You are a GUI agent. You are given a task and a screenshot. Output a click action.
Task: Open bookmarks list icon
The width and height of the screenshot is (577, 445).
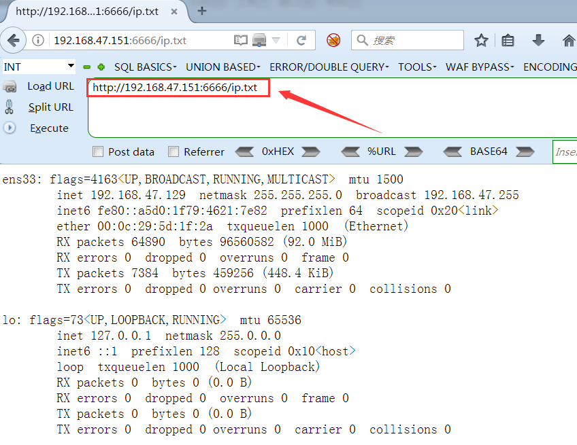pyautogui.click(x=508, y=40)
